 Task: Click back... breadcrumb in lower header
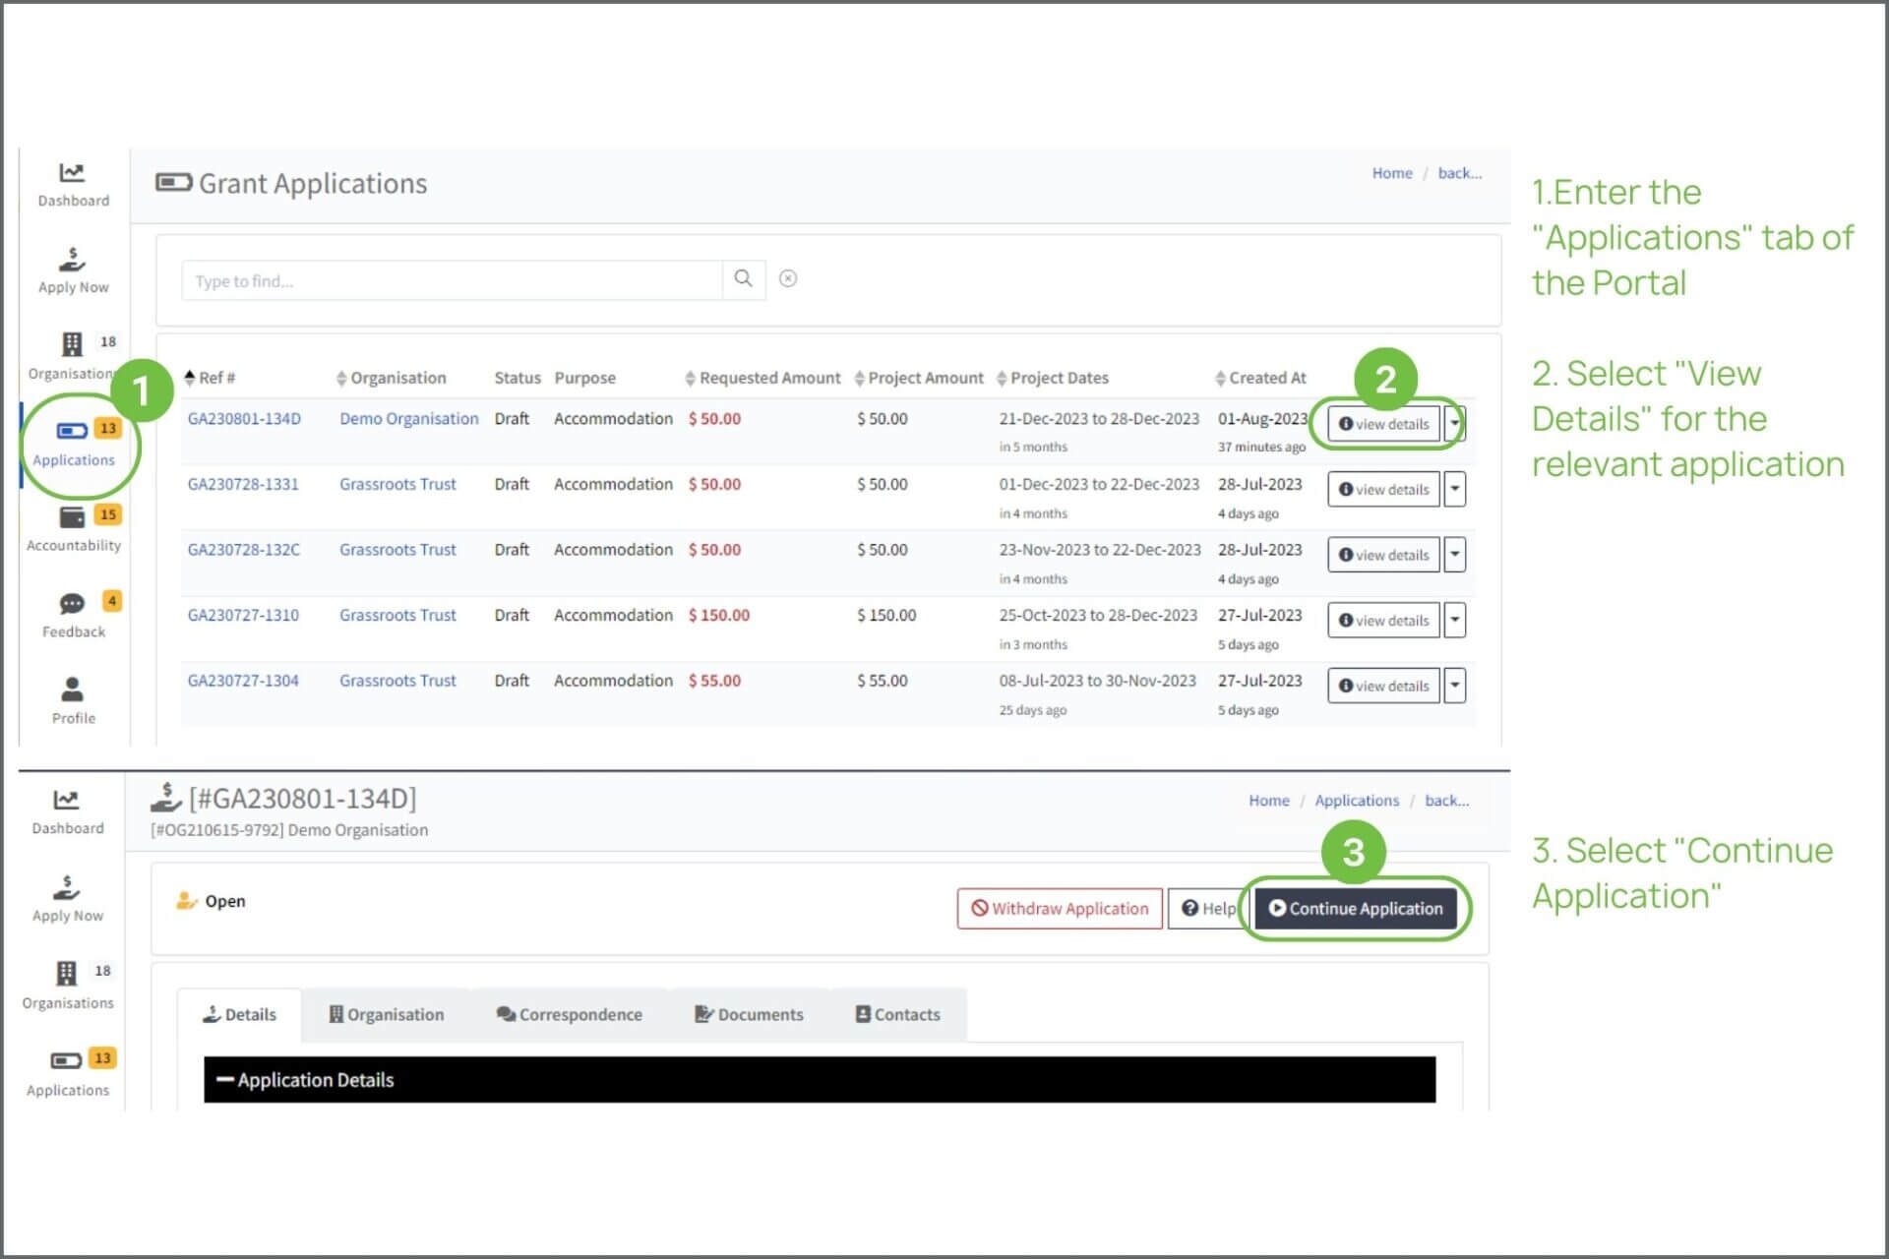coord(1446,801)
